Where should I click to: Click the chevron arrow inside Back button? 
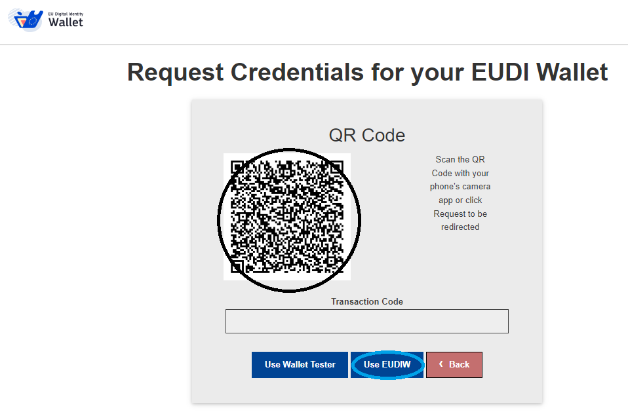point(441,364)
